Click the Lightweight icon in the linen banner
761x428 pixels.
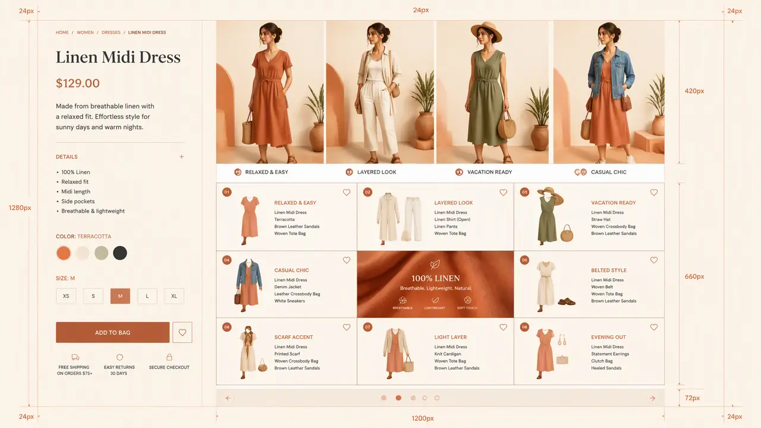435,300
